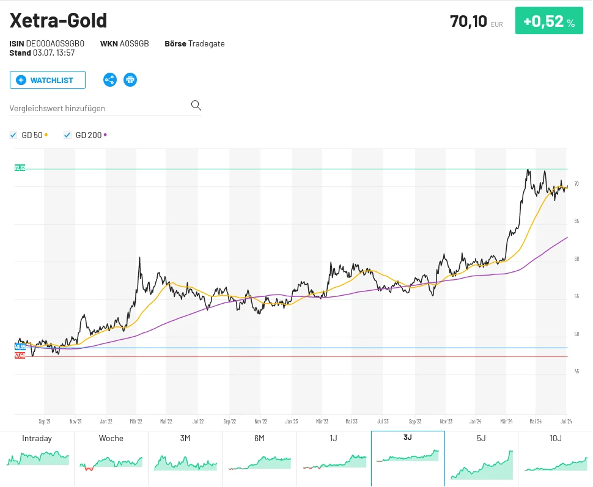Click the blue share icon
This screenshot has height=487, width=593.
point(110,79)
